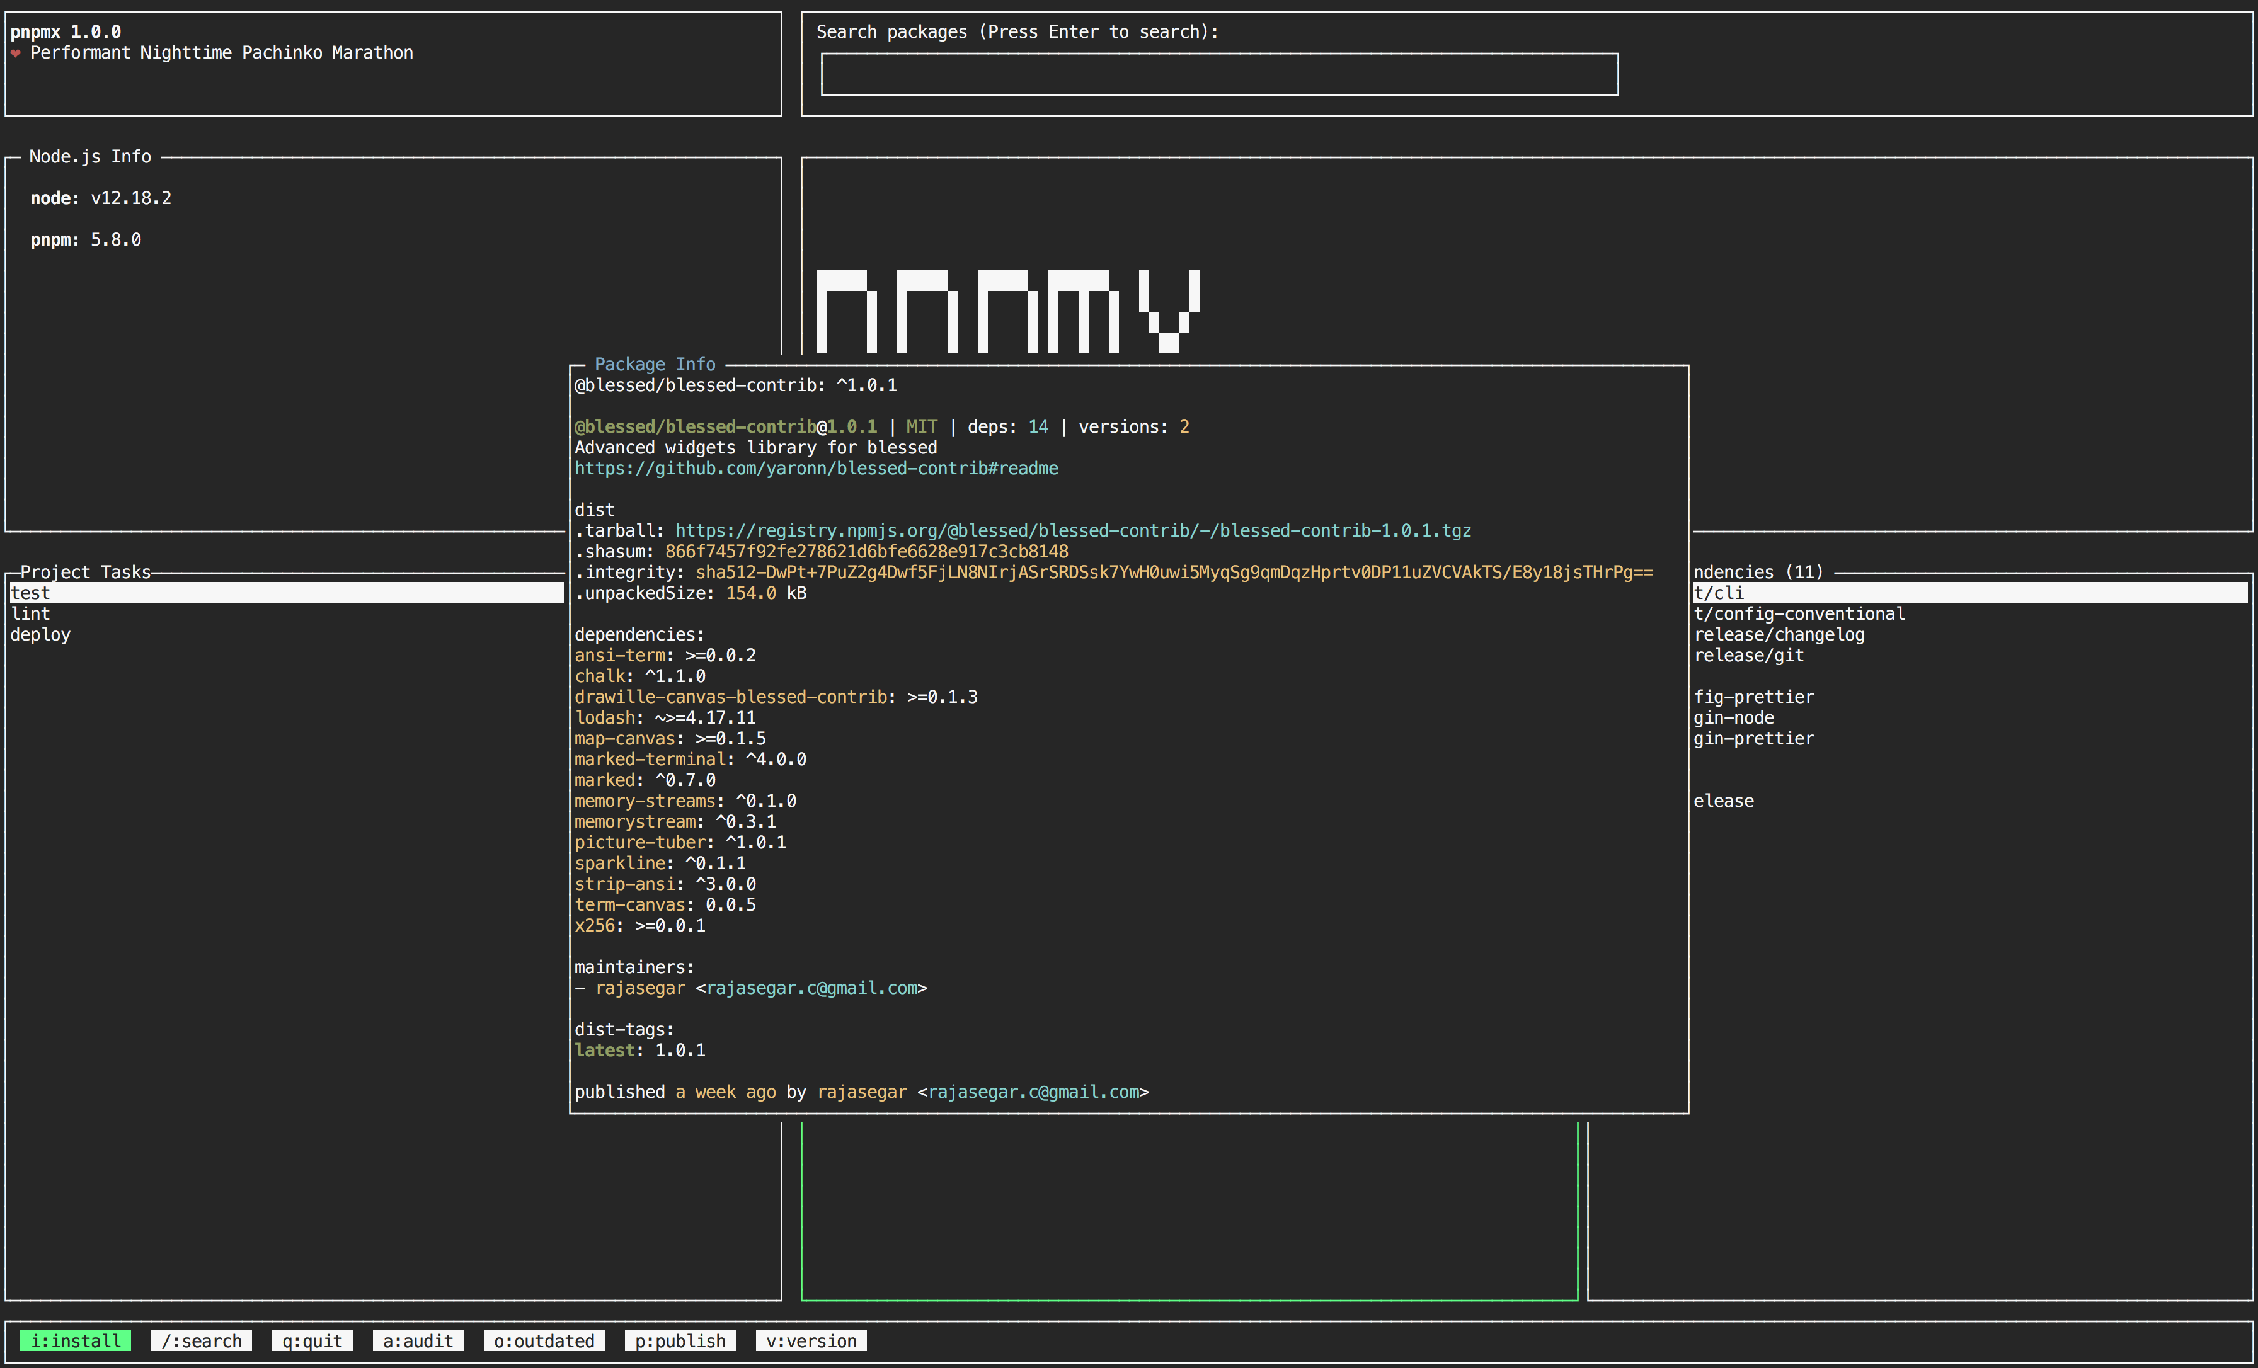Select the lint project task
Viewport: 2258px width, 1368px height.
pos(30,614)
